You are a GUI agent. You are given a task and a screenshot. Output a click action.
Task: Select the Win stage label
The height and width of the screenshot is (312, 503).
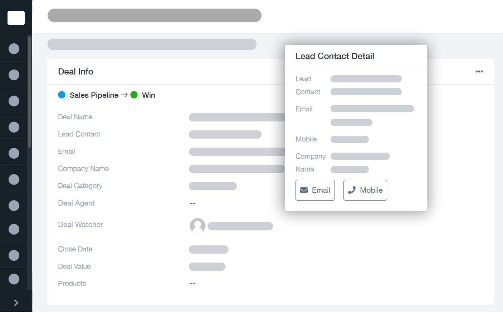pos(148,95)
